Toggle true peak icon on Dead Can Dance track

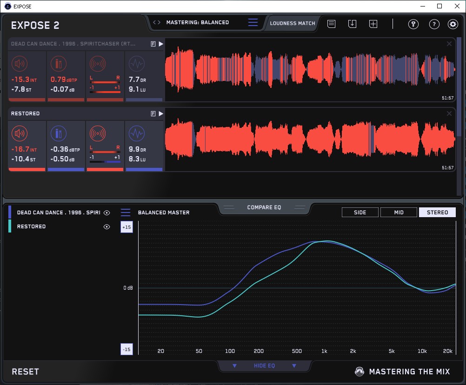tap(59, 64)
